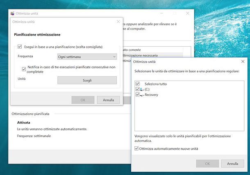Click 'Le unità verranno ottimizzate automaticamente' text

(x=52, y=129)
